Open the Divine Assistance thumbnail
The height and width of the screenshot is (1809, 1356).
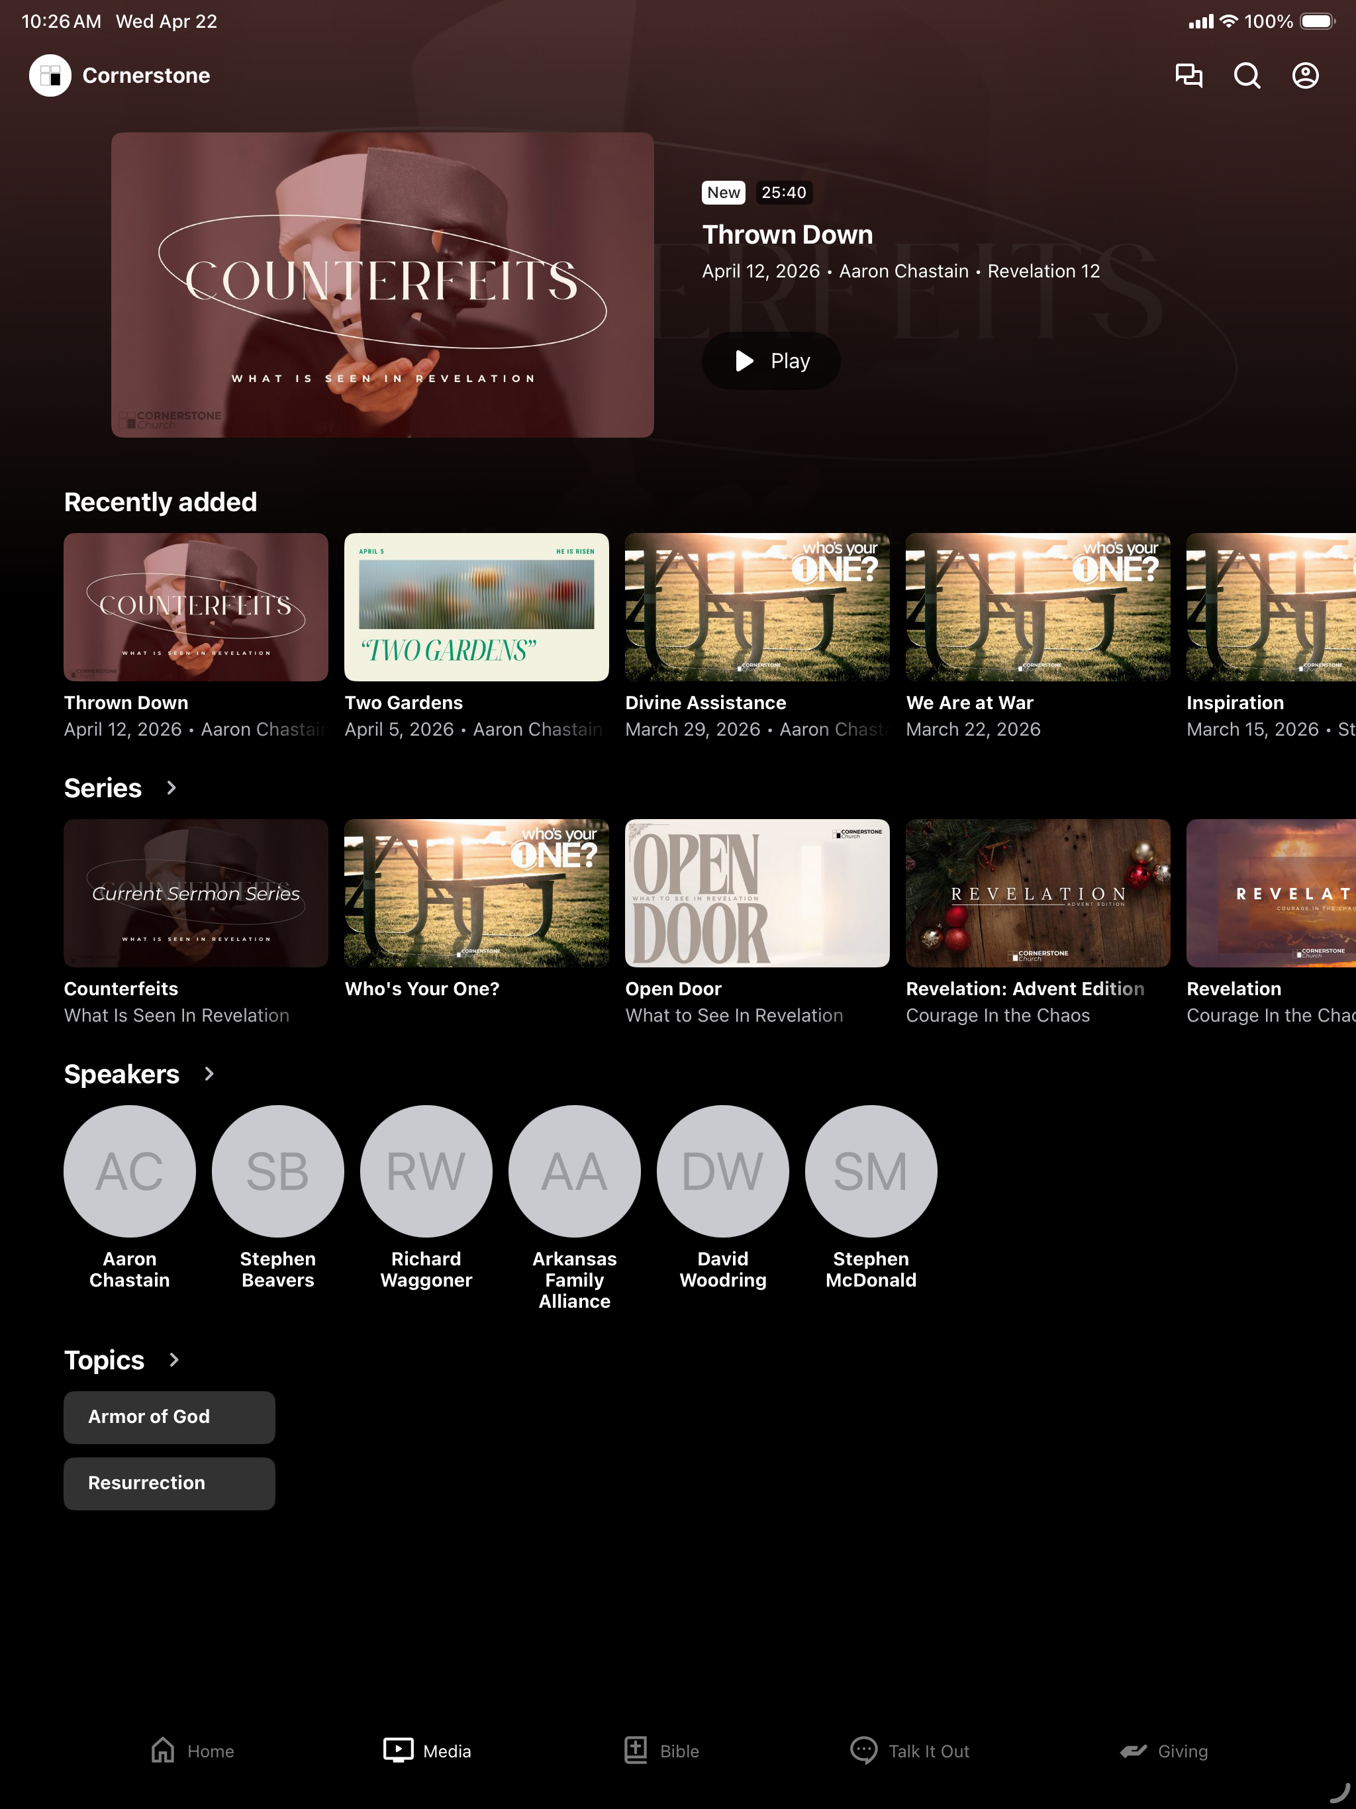tap(757, 607)
